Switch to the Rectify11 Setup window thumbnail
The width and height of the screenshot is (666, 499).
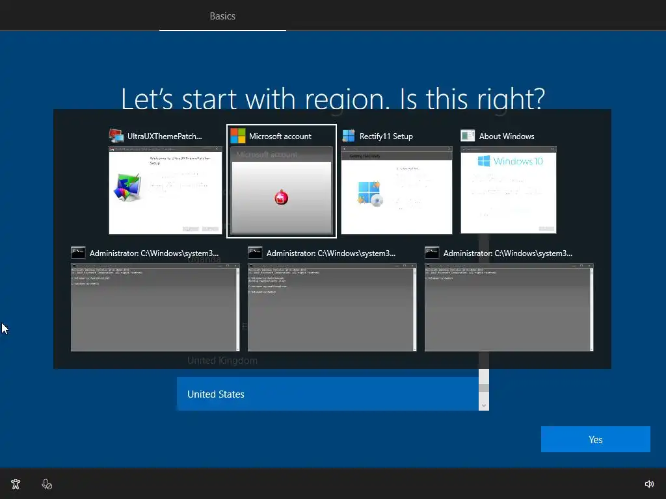(396, 190)
